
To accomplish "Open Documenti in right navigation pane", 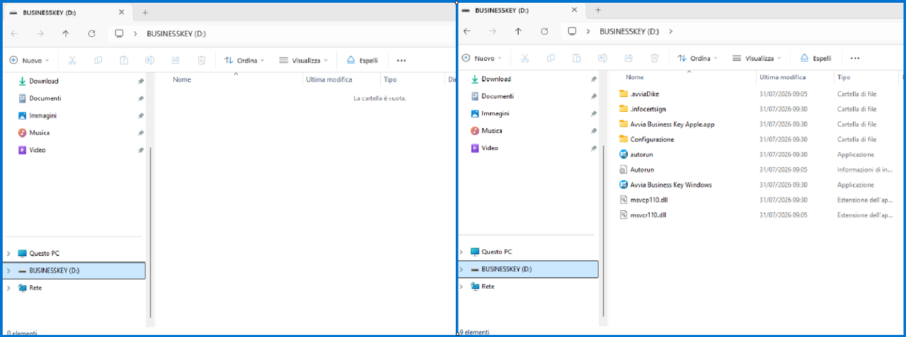I will pos(498,96).
